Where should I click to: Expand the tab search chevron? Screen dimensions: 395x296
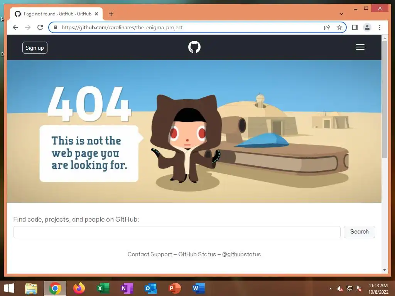click(x=341, y=14)
